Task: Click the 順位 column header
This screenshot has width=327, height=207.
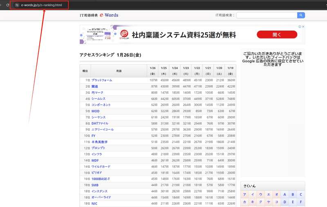Action: 85,71
